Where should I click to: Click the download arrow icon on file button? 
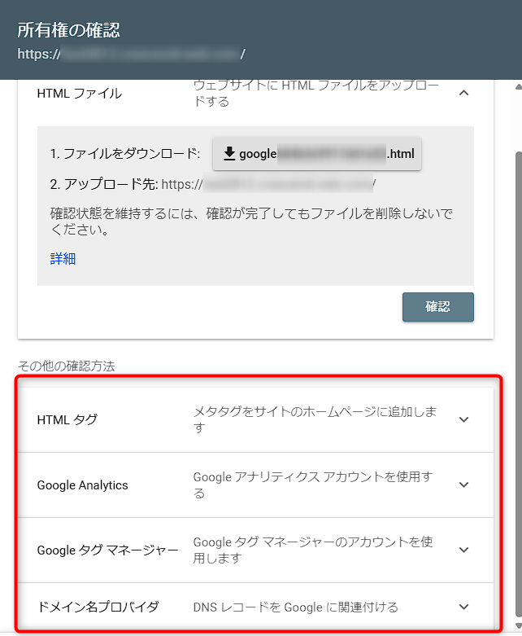pos(229,154)
